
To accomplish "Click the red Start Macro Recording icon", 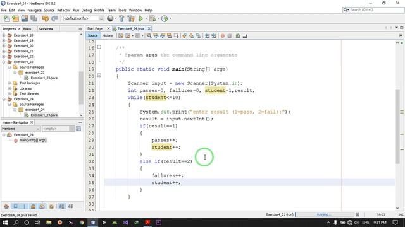I will (x=223, y=36).
